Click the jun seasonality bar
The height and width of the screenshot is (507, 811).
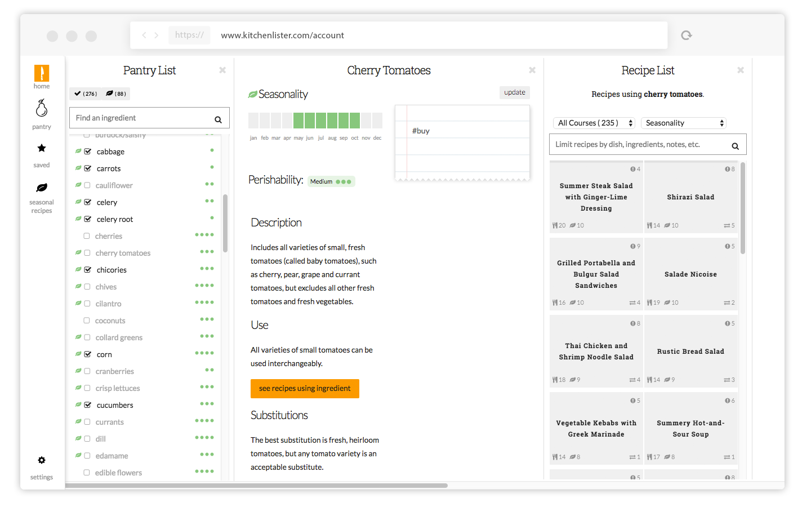coord(310,120)
